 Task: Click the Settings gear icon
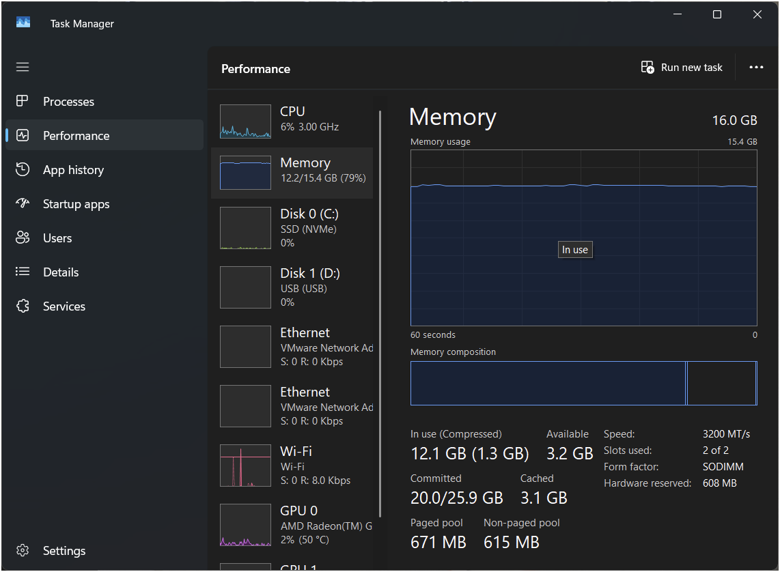[23, 551]
